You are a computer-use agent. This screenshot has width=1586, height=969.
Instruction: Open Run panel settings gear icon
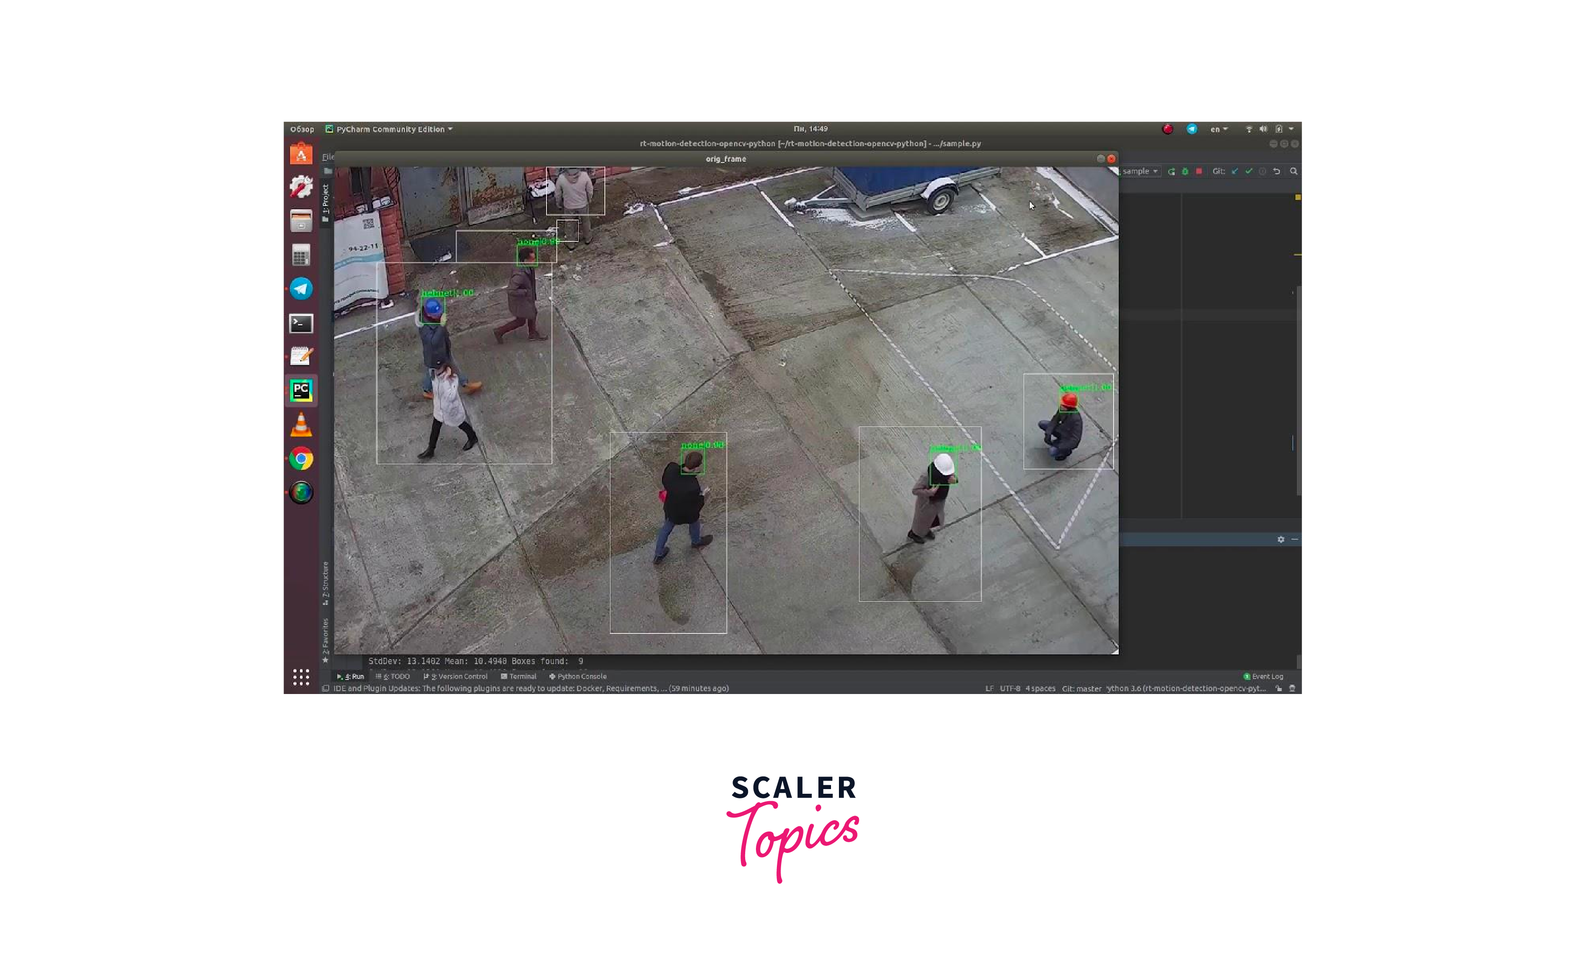(1281, 539)
